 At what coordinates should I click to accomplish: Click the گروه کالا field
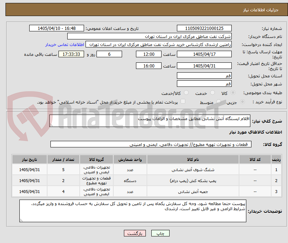[151, 144]
